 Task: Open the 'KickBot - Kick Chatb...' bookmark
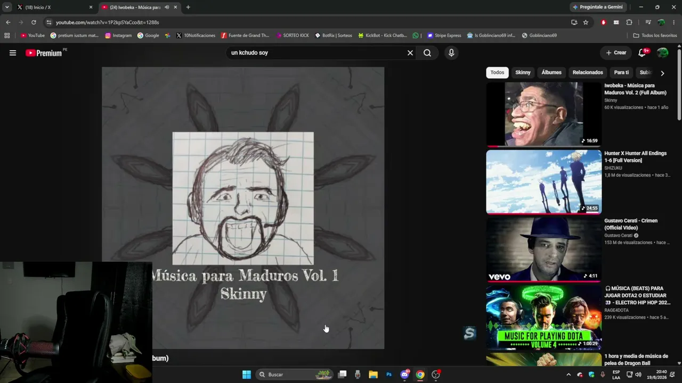click(383, 36)
